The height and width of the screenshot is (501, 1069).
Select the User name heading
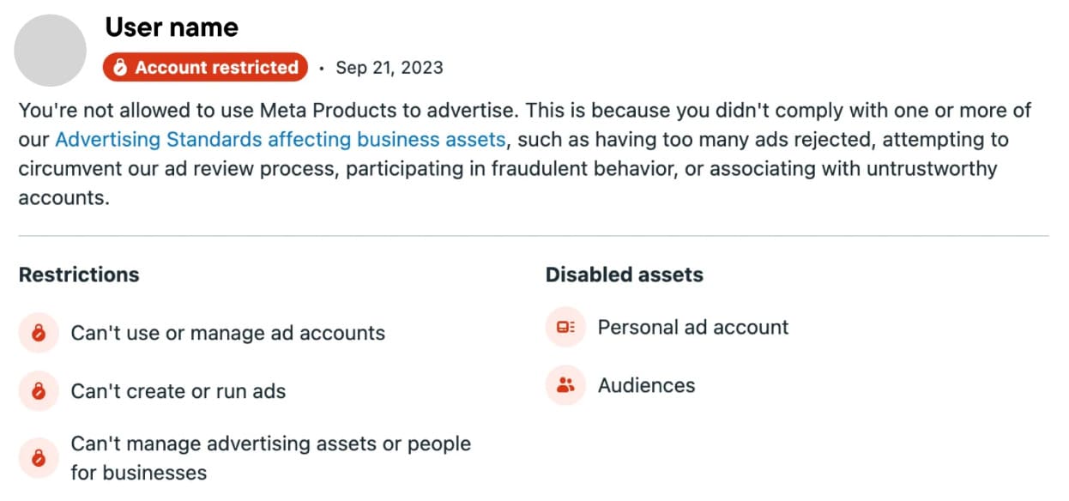click(x=172, y=27)
